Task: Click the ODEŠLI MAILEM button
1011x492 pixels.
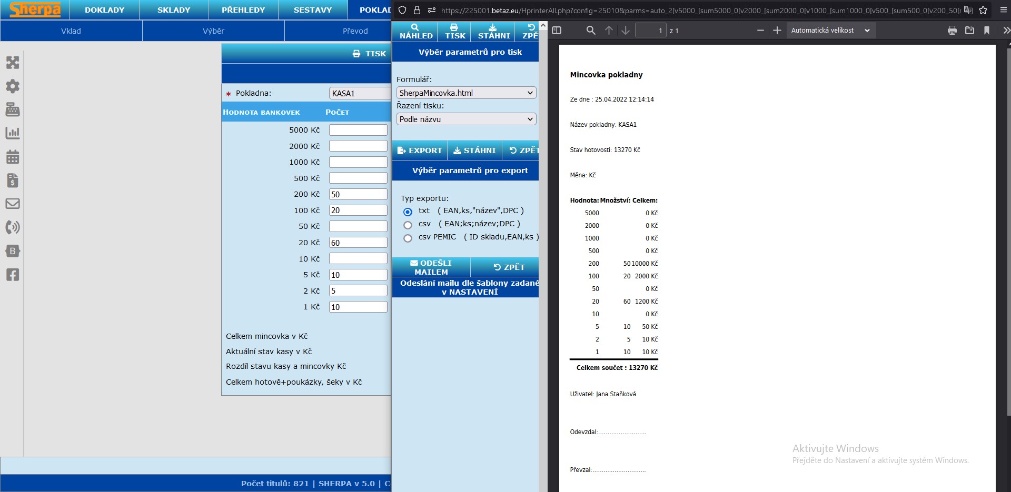Action: [431, 267]
